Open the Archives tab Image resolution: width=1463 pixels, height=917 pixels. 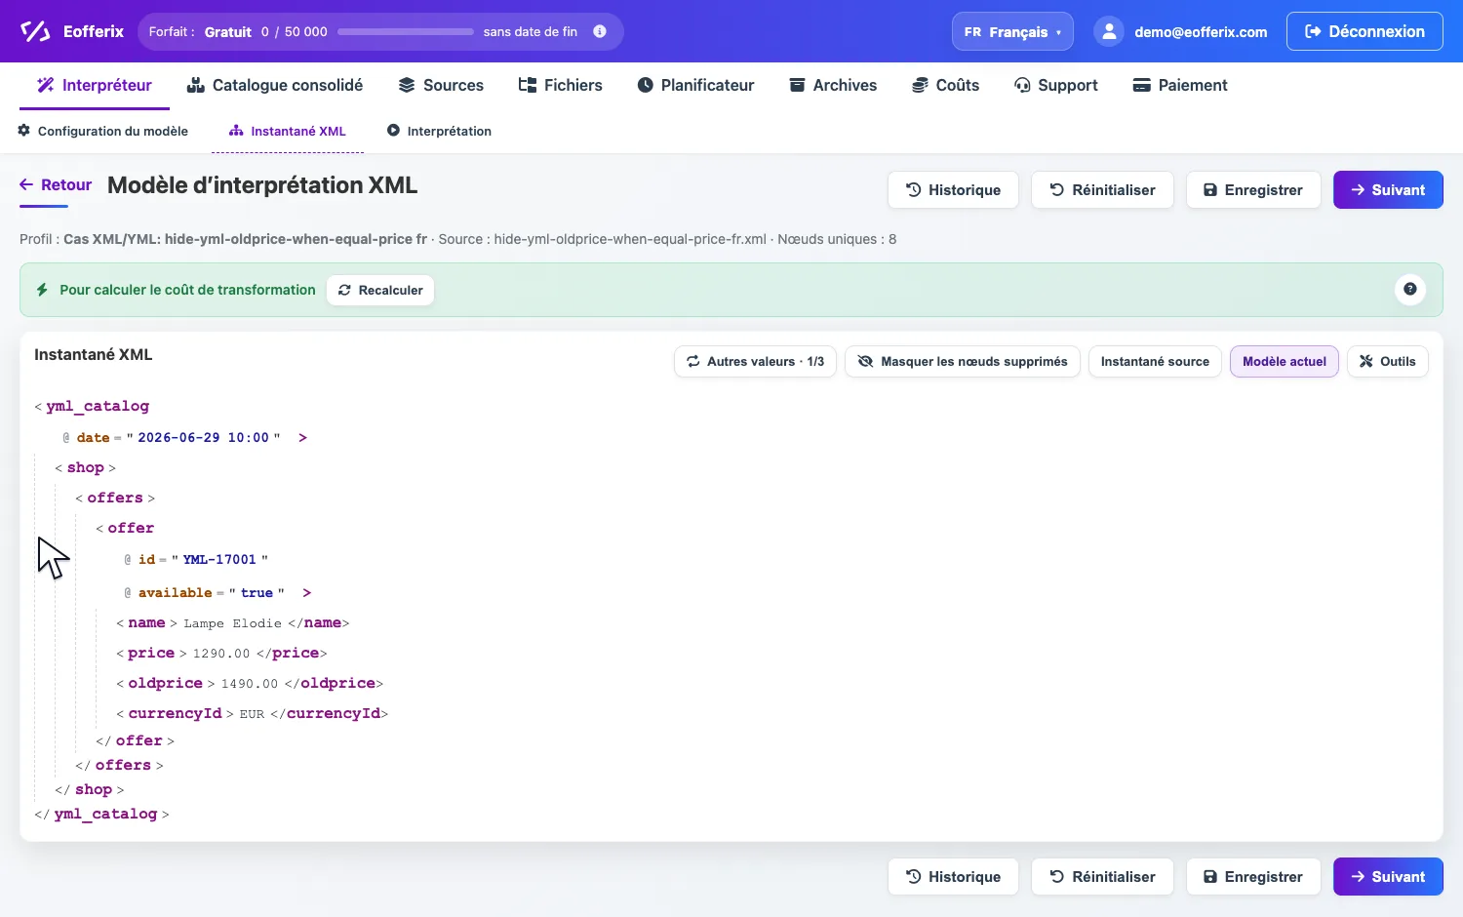pyautogui.click(x=833, y=85)
